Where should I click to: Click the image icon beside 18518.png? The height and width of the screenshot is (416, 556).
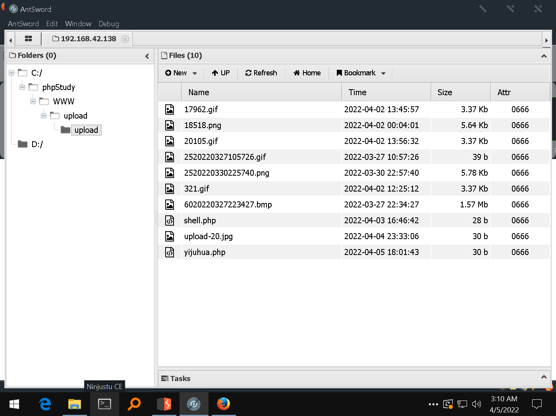pos(170,125)
